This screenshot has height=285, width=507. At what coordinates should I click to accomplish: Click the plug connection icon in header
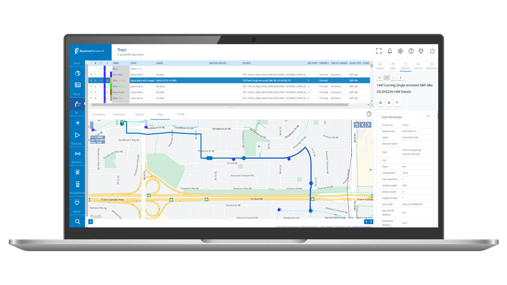tap(421, 51)
